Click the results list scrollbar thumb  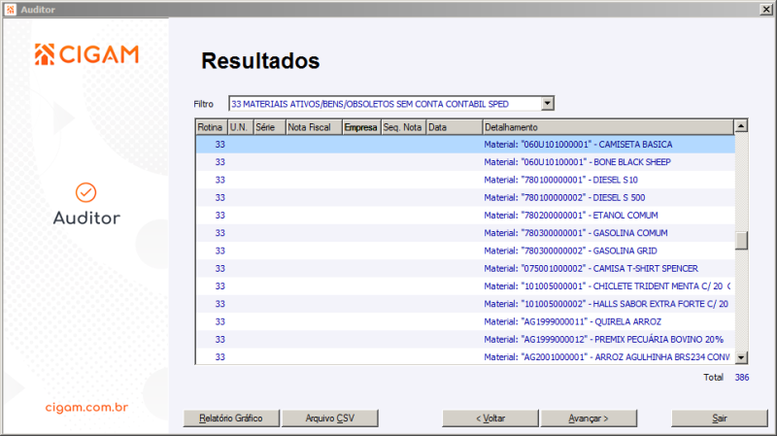click(741, 241)
